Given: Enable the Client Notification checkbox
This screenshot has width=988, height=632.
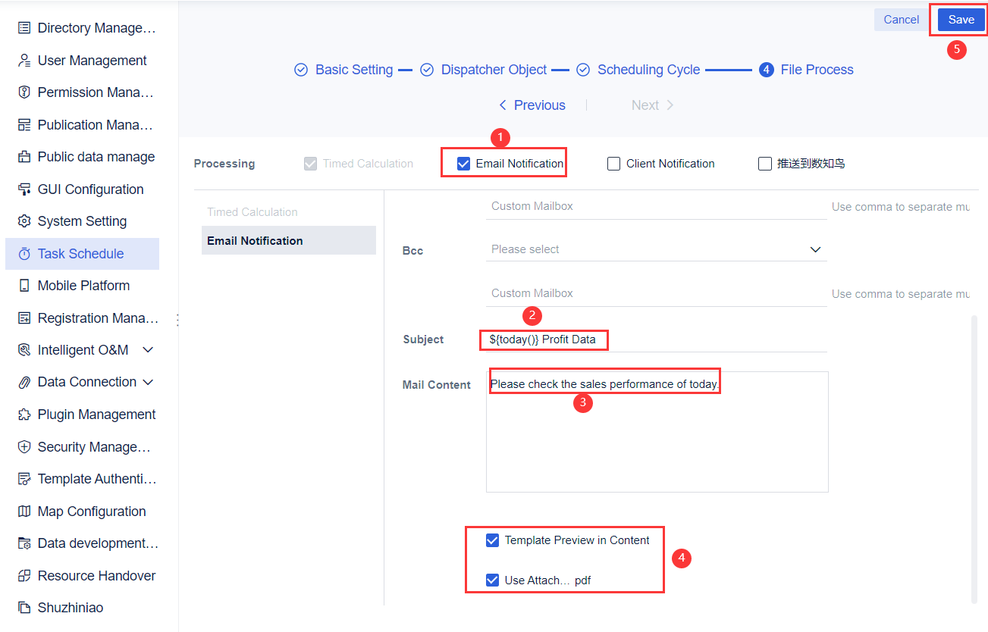Looking at the screenshot, I should 613,163.
